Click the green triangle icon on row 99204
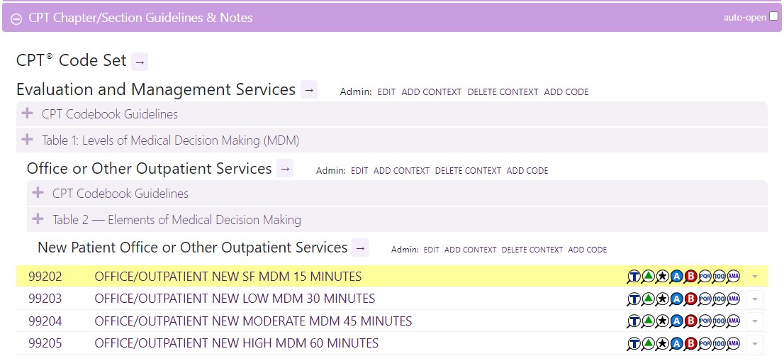 [648, 321]
